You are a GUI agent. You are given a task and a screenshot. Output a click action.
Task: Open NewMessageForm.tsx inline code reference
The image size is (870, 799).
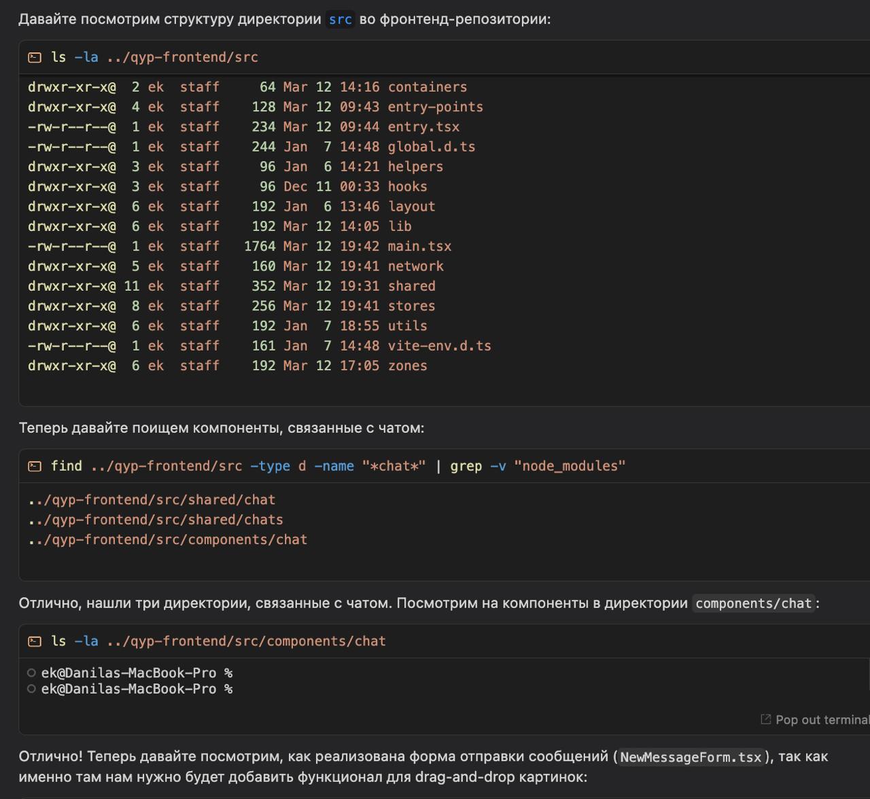pyautogui.click(x=691, y=757)
